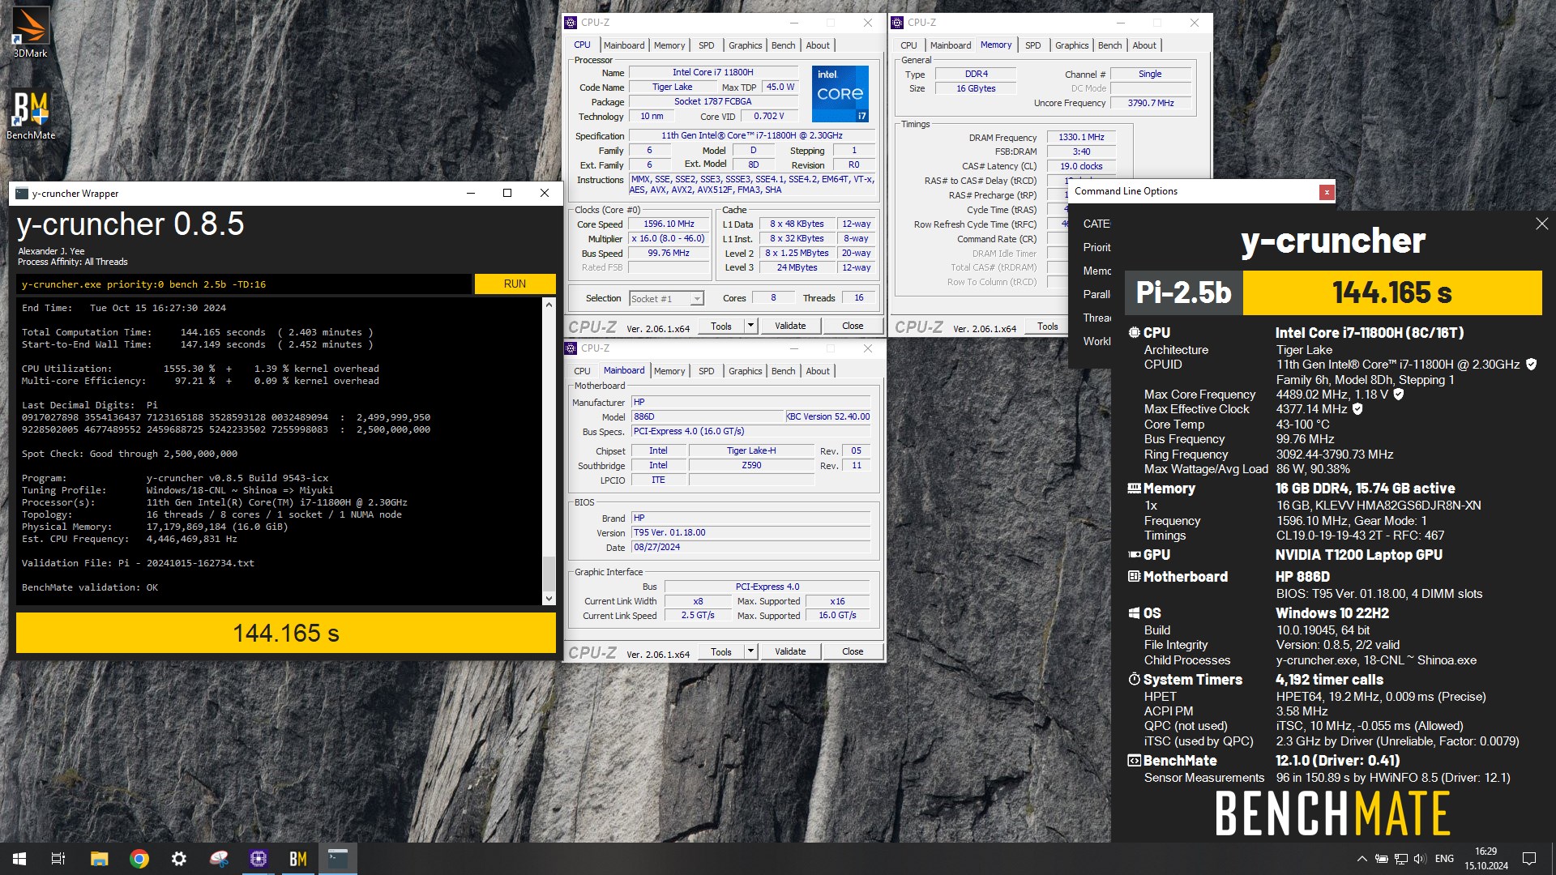Open the 3DMark desktop shortcut
This screenshot has height=875, width=1556.
(31, 32)
